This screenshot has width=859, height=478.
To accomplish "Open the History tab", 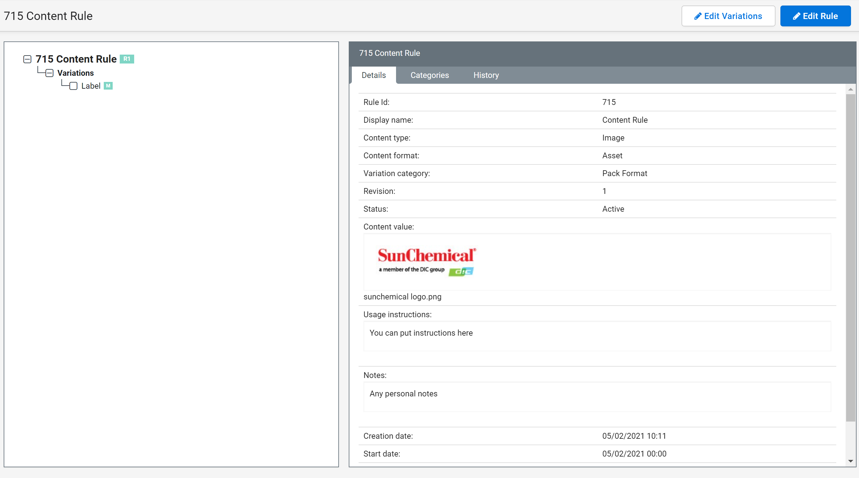I will click(486, 75).
